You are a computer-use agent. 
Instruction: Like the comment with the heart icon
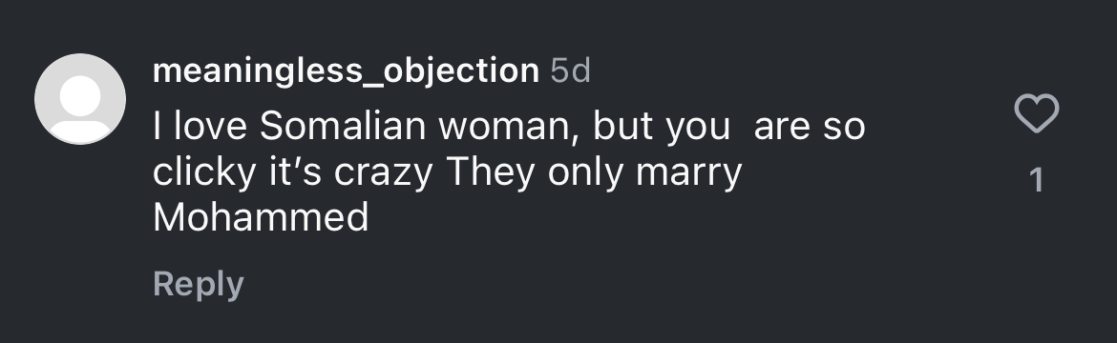click(x=1037, y=113)
